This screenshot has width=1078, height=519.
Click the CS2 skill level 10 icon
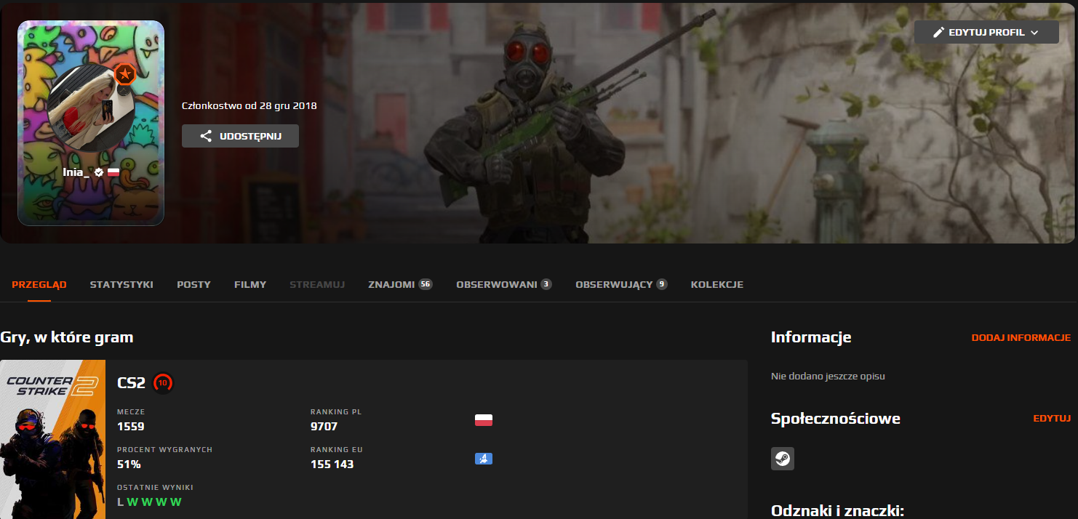[x=163, y=382]
